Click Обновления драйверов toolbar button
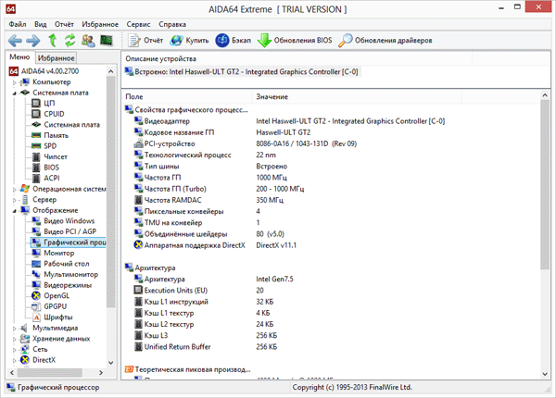Screen dimensions: 556x398 pyautogui.click(x=385, y=41)
